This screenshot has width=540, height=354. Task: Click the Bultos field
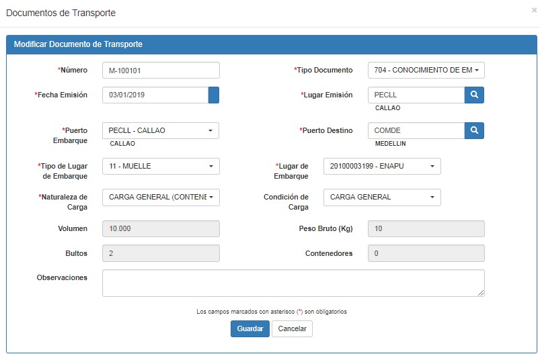(161, 253)
